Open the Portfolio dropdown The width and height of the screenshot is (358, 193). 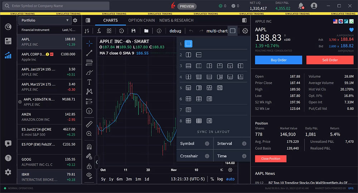(44, 20)
